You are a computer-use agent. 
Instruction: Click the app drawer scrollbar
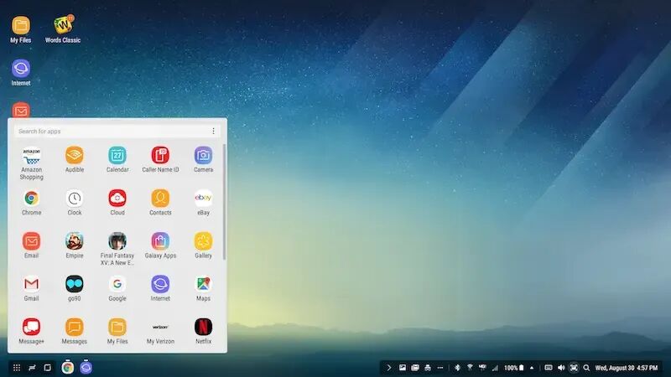[x=224, y=201]
